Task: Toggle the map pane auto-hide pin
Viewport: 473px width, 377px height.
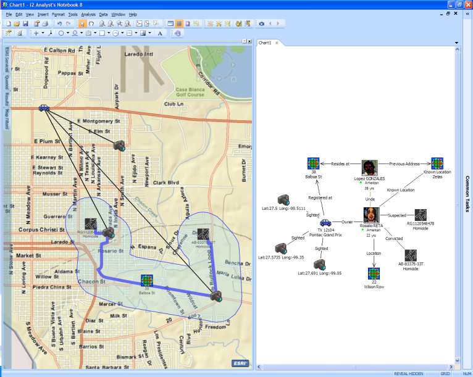Action: (245, 41)
